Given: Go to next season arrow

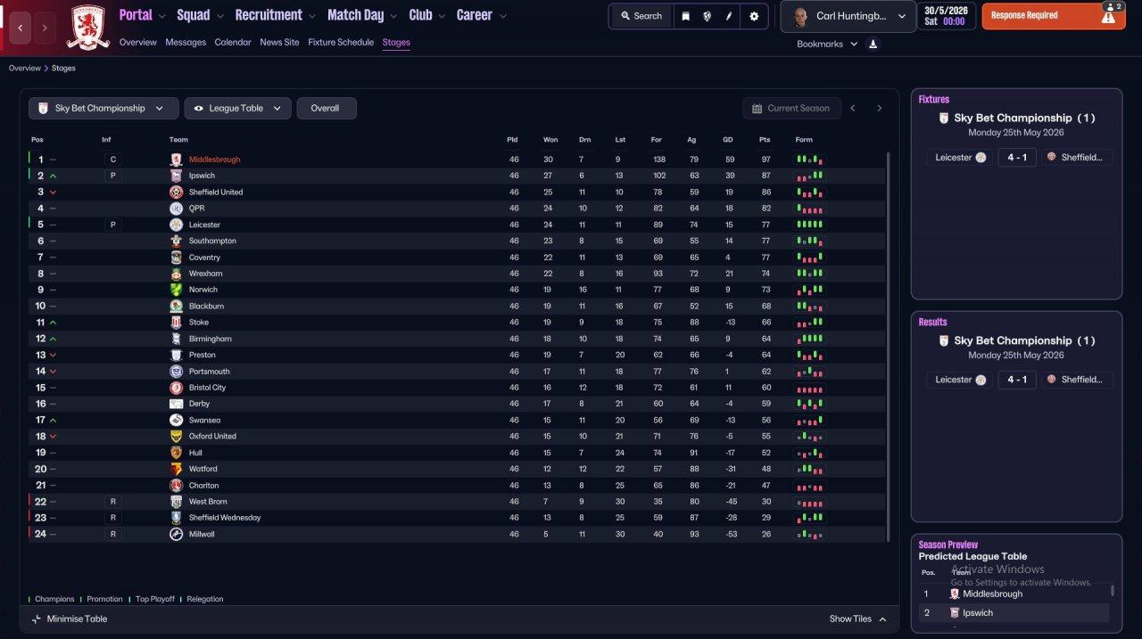Looking at the screenshot, I should coord(879,108).
